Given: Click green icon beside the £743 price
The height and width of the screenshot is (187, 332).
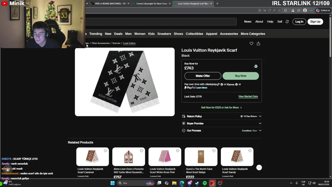Looking at the screenshot, I should (x=256, y=66).
